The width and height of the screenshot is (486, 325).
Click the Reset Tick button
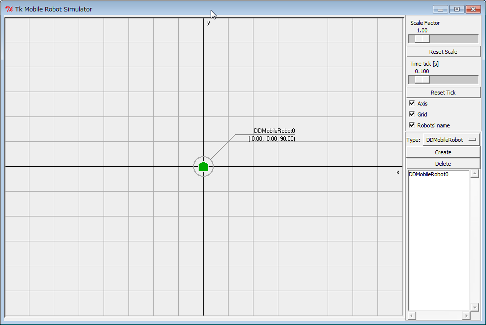(x=443, y=93)
